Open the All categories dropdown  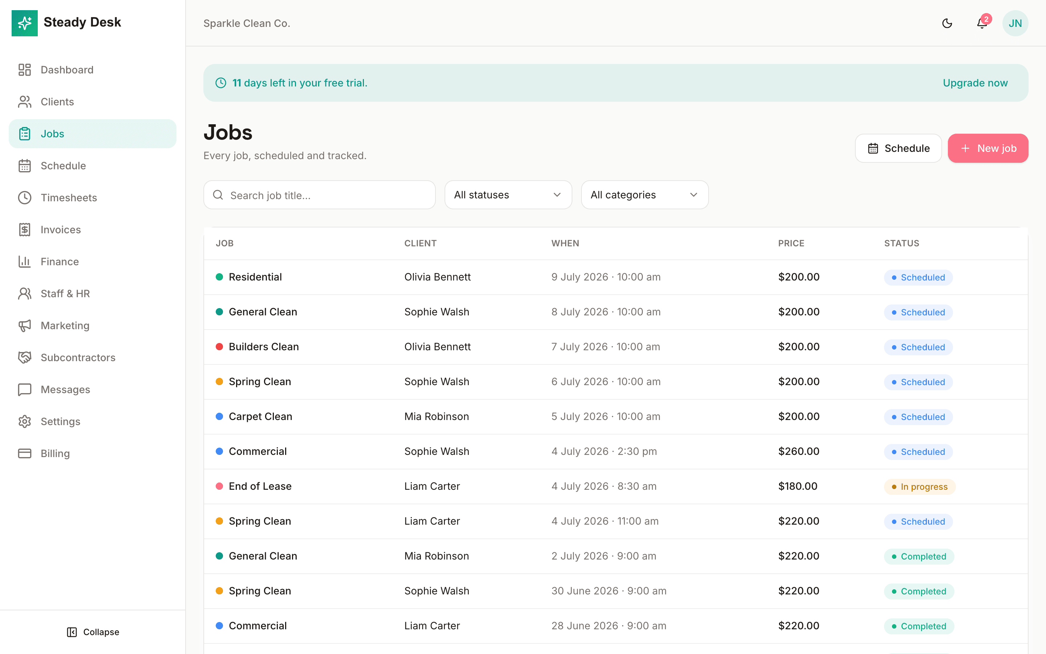pyautogui.click(x=644, y=195)
